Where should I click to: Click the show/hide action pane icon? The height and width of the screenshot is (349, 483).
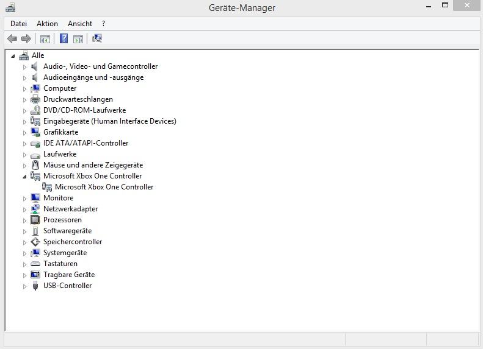click(78, 39)
